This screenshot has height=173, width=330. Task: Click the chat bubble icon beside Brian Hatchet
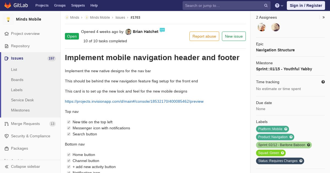tap(162, 30)
